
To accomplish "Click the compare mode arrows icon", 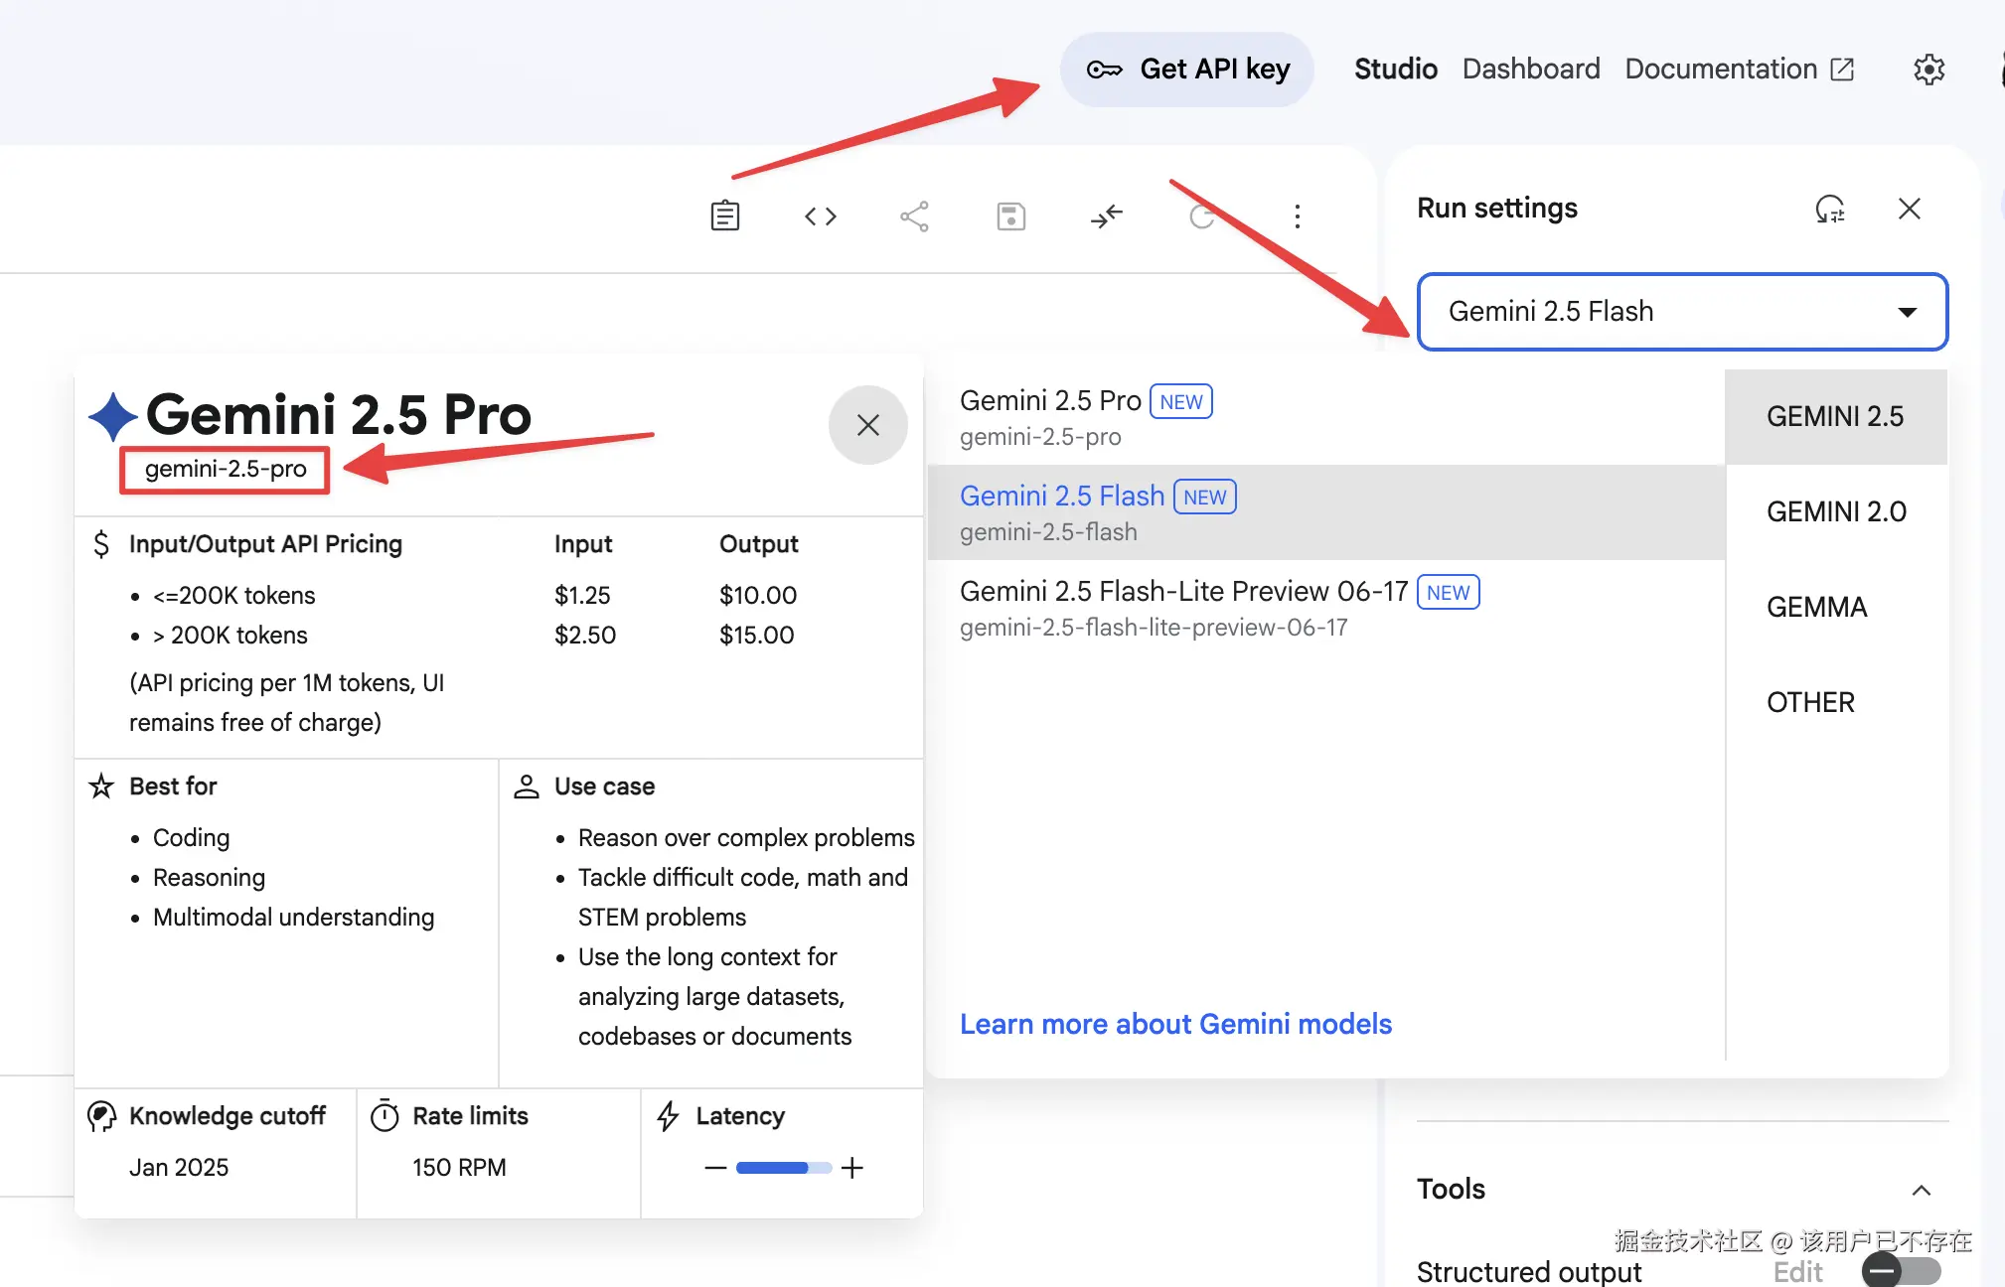I will (x=1106, y=215).
